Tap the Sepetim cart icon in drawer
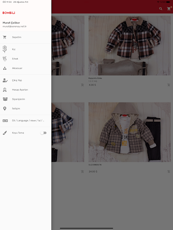The image size is (173, 230). pyautogui.click(x=5, y=37)
